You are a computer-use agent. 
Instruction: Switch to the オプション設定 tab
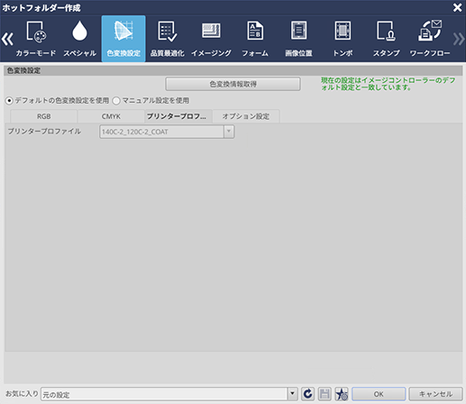[246, 116]
